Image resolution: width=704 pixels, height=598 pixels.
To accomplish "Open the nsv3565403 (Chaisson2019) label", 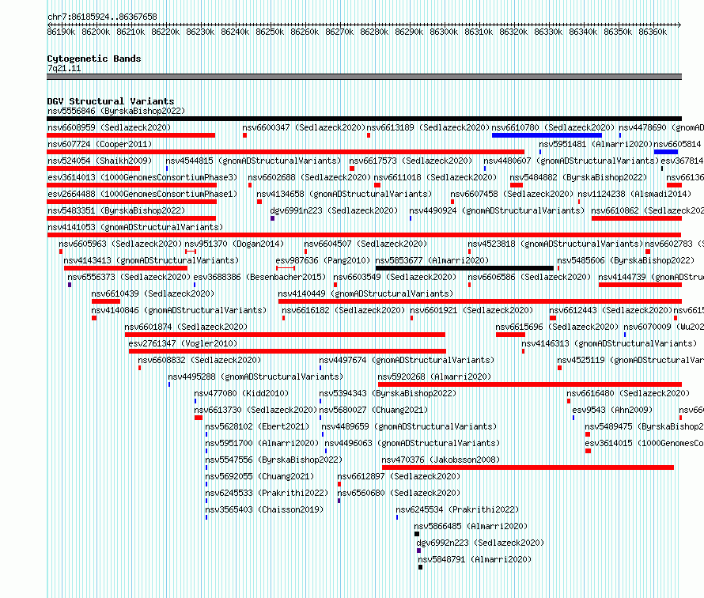I will click(264, 509).
